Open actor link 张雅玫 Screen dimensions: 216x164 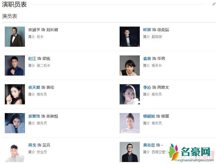(x=34, y=116)
